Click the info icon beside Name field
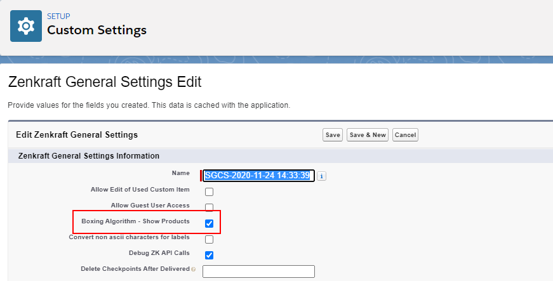 [321, 176]
